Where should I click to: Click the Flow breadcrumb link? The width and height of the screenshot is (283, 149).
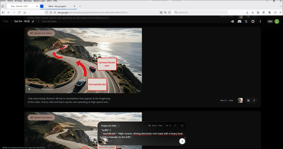tap(6, 22)
